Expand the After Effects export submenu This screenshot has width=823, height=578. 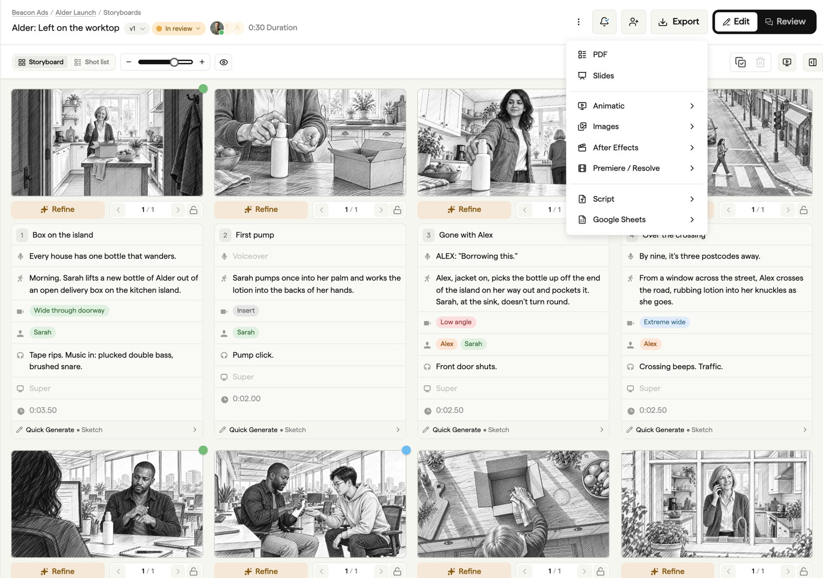click(x=637, y=148)
